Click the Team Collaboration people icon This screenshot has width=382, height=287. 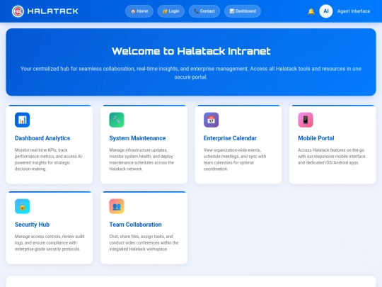pyautogui.click(x=117, y=206)
